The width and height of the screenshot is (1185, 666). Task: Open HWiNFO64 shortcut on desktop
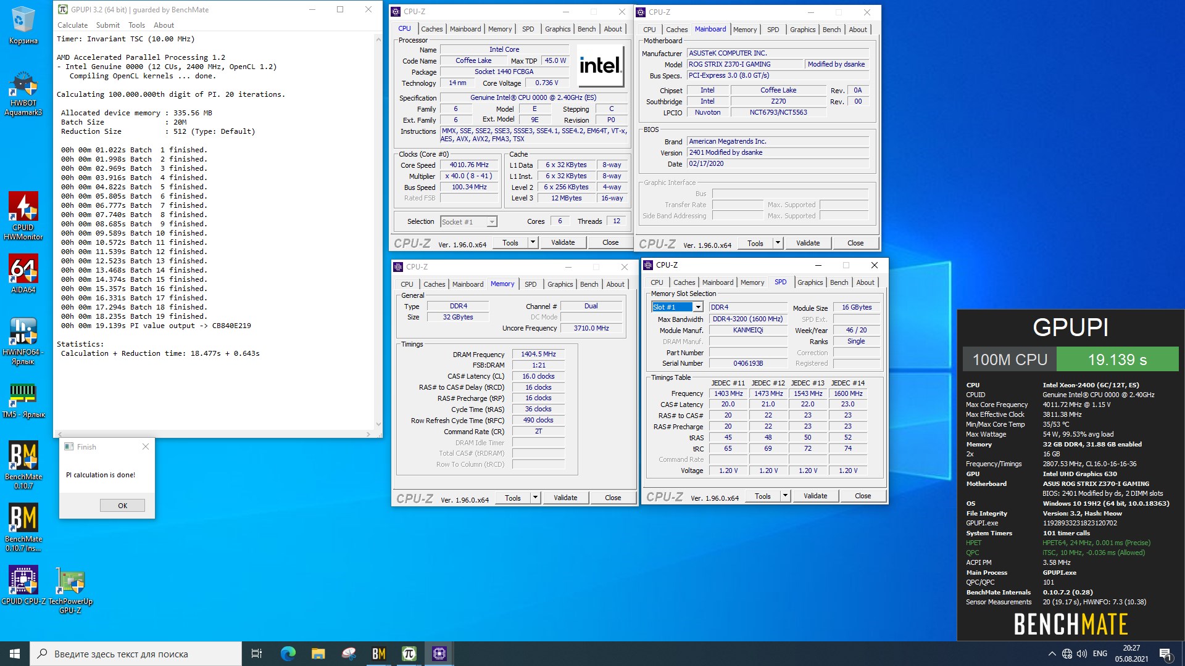[x=23, y=341]
